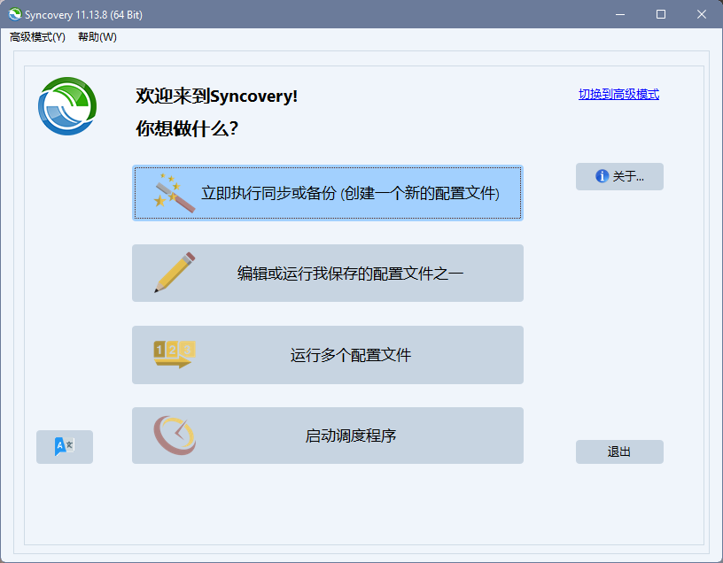The height and width of the screenshot is (563, 723).
Task: Start a new sync or backup profile now
Action: coord(328,192)
